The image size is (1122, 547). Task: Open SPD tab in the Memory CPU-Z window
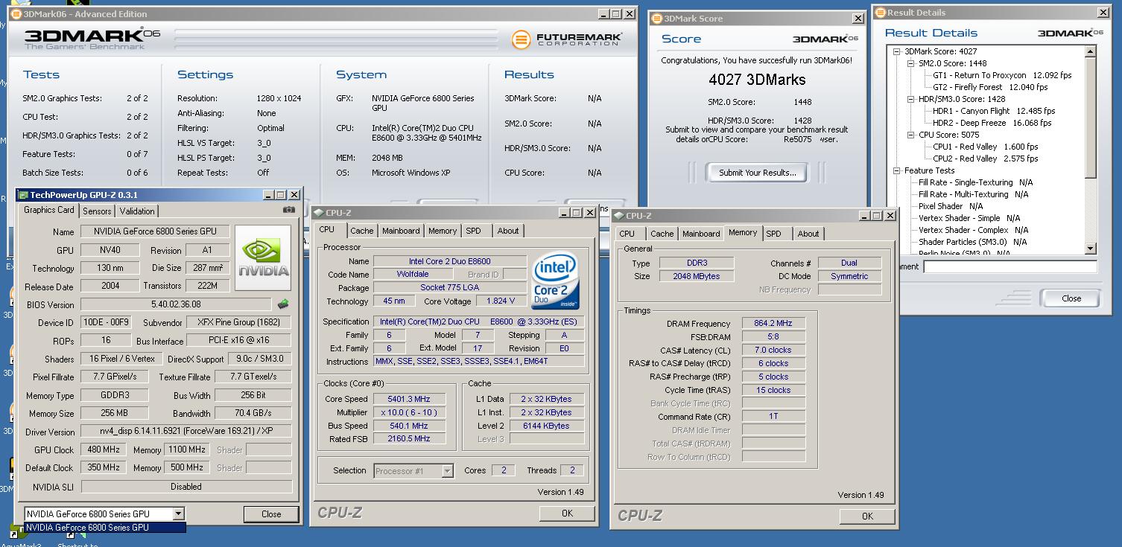pos(774,234)
